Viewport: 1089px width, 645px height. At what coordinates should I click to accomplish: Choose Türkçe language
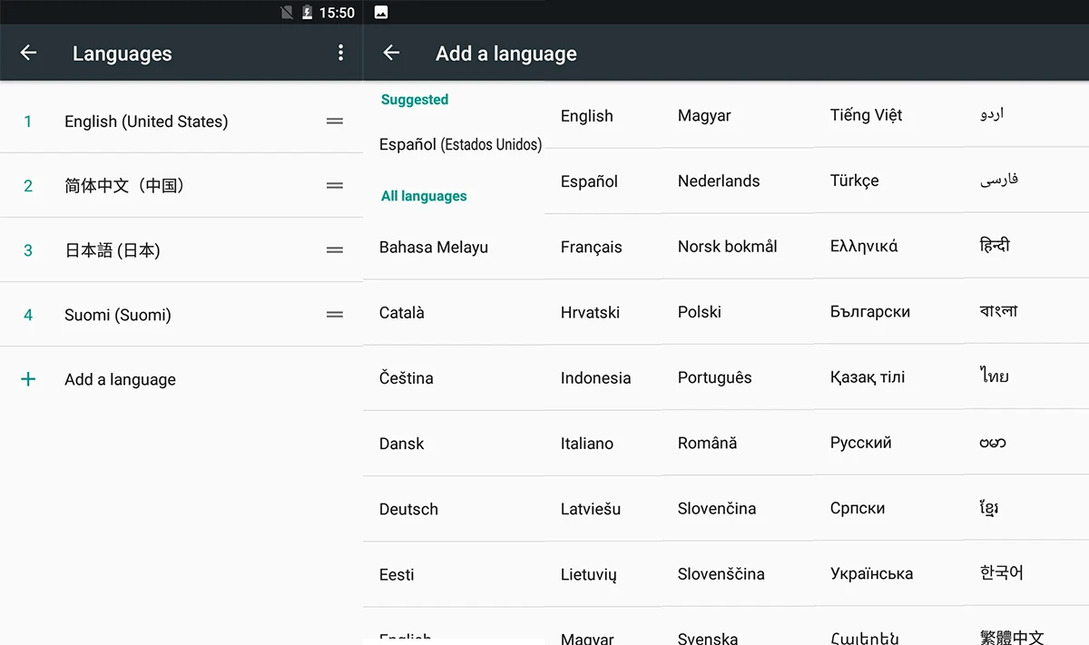(855, 181)
